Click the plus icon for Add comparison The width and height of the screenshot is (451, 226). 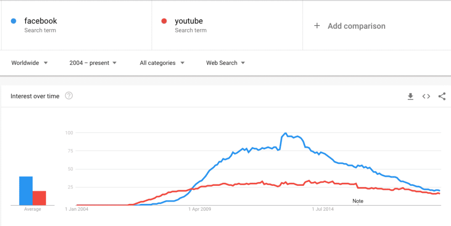[316, 26]
